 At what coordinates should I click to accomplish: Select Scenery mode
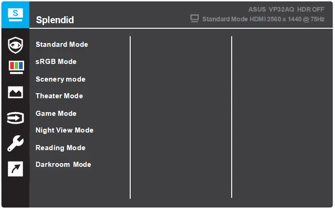(60, 79)
